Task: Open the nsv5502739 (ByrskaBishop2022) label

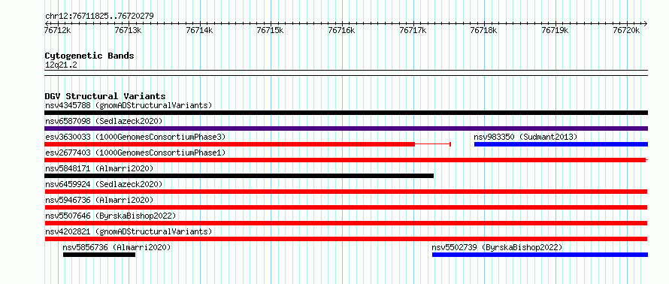Action: tap(497, 247)
